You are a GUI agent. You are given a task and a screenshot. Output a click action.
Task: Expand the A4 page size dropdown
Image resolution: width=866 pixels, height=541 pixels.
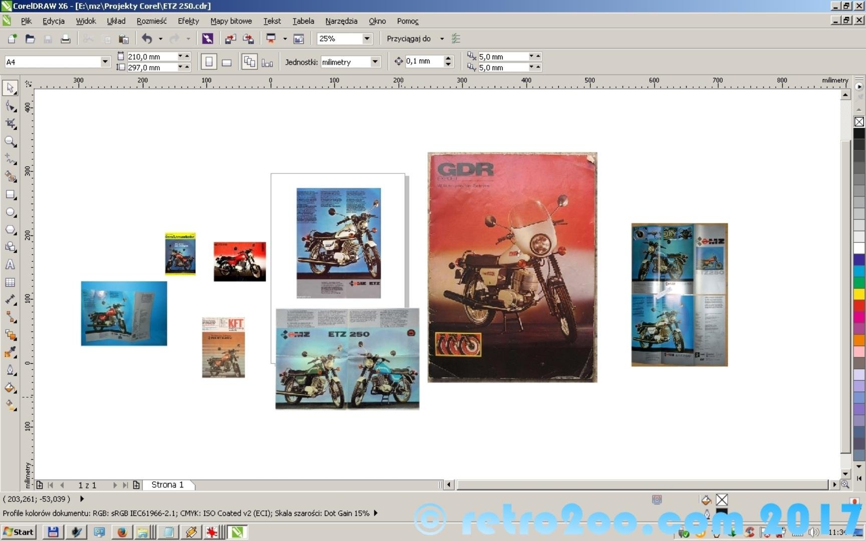point(105,62)
